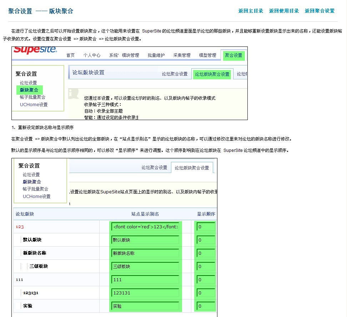Image resolution: width=347 pixels, height=317 pixels.
Task: Click the alias input field containing 111
Action: (x=145, y=279)
